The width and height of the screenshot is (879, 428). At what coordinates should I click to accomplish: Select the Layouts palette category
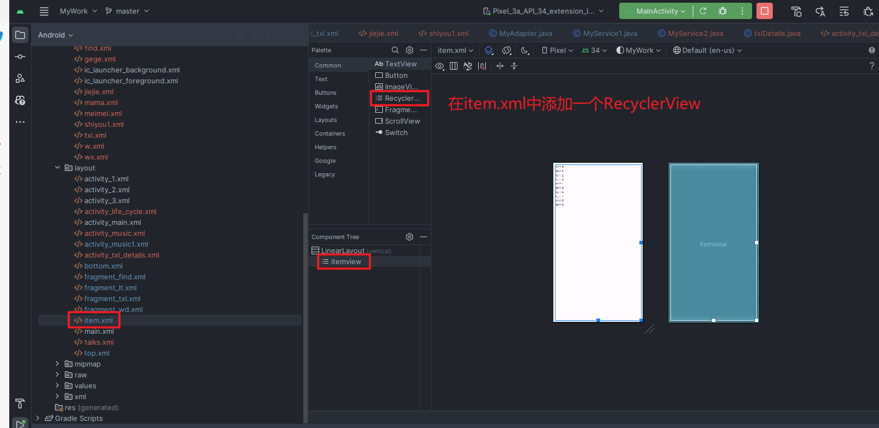click(326, 120)
